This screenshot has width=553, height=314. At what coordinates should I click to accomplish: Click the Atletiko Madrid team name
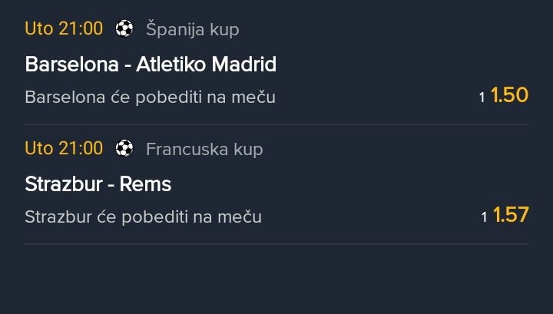pyautogui.click(x=206, y=64)
